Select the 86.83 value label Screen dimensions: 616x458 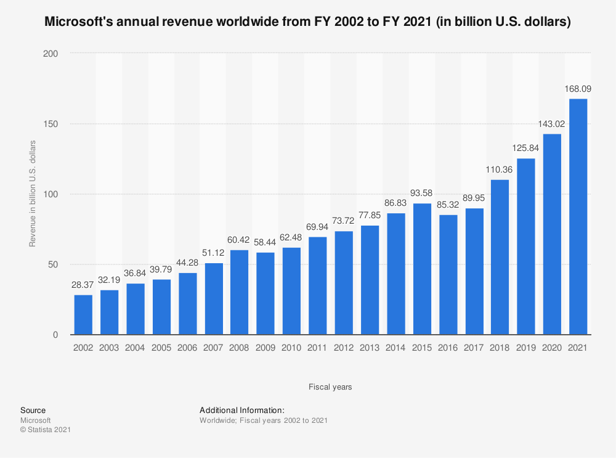pos(395,203)
